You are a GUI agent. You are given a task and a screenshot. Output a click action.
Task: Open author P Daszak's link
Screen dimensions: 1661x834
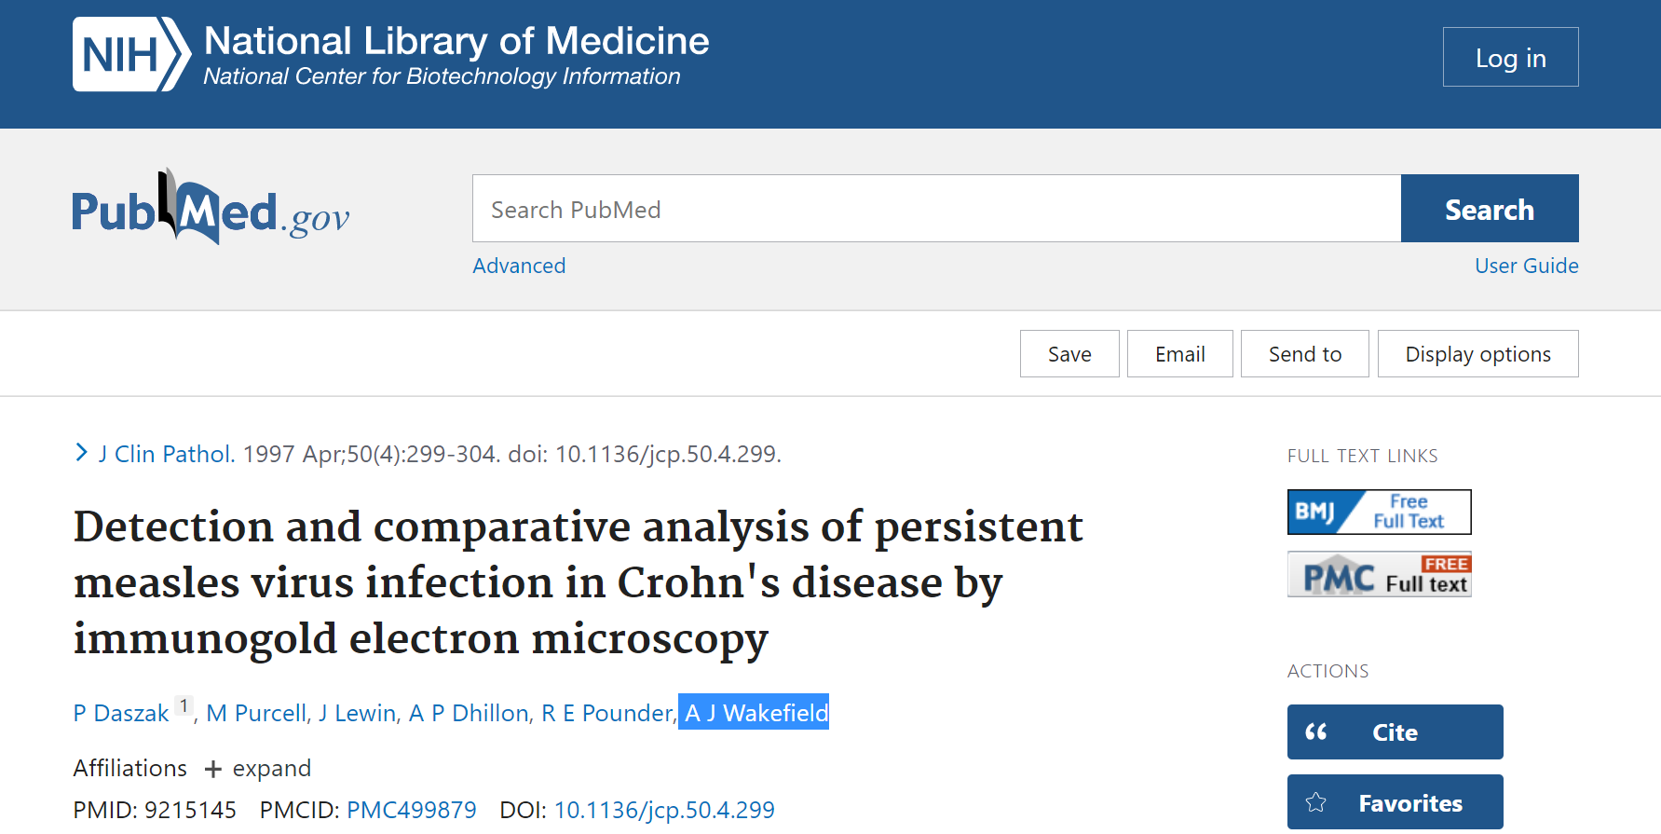(121, 714)
